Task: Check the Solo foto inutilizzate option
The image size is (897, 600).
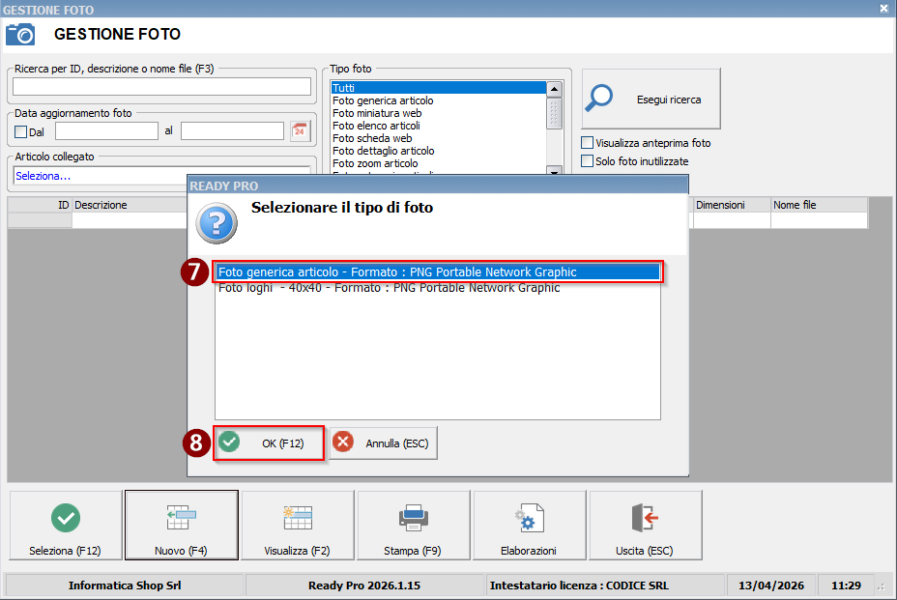Action: coord(587,161)
